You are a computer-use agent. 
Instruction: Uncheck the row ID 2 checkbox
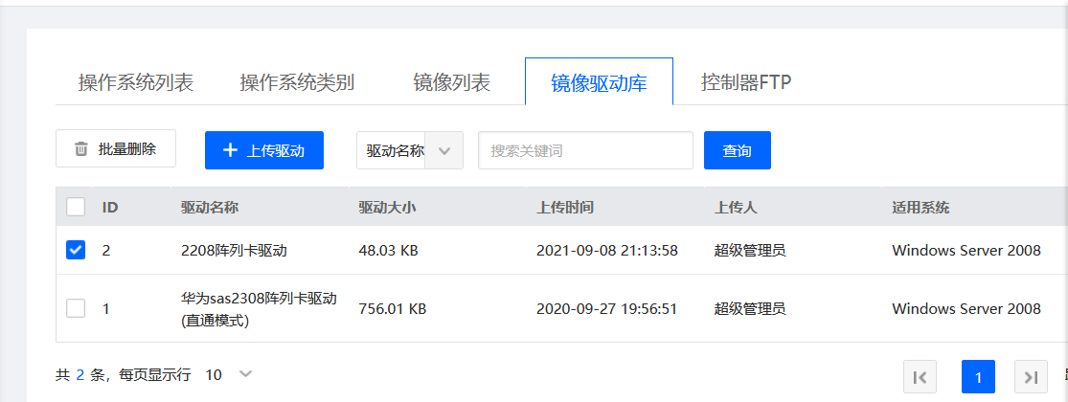click(76, 251)
